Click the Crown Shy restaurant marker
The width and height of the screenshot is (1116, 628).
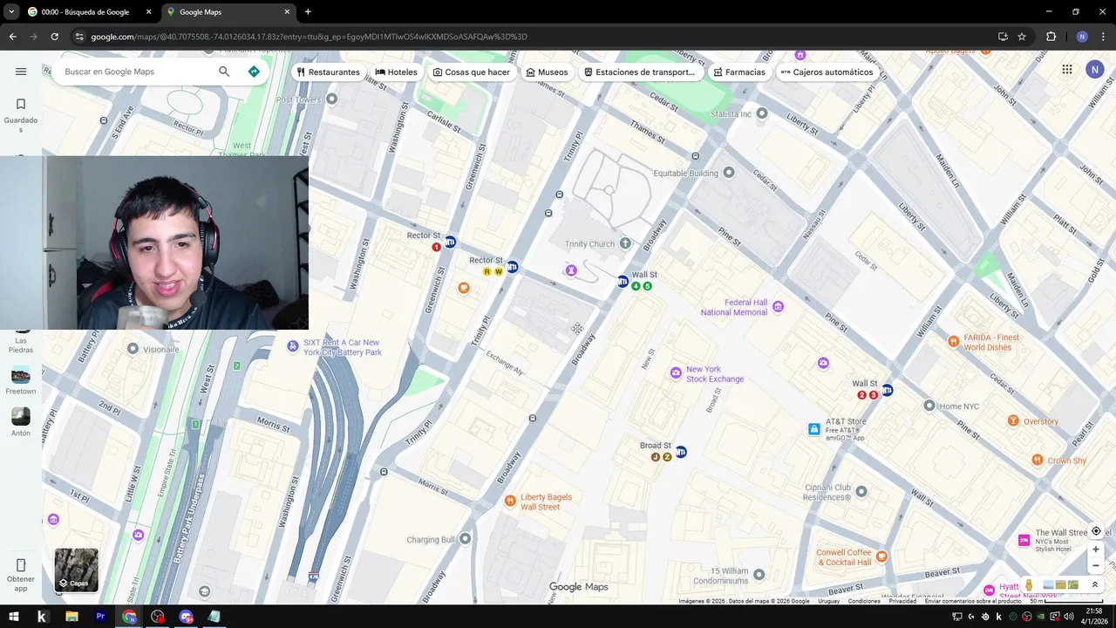tap(1038, 460)
